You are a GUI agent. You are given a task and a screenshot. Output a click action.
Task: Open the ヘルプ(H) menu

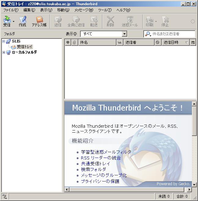point(123,10)
